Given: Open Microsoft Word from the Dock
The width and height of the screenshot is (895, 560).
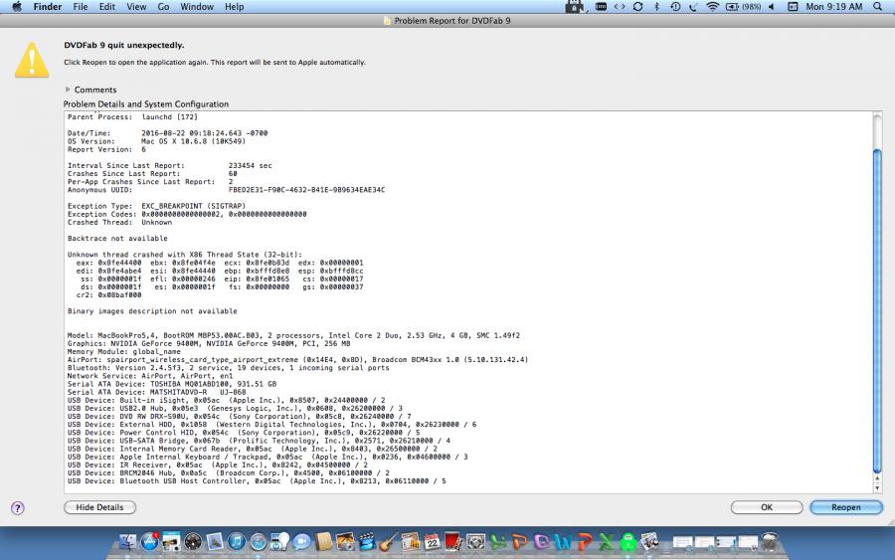Looking at the screenshot, I should [x=563, y=541].
